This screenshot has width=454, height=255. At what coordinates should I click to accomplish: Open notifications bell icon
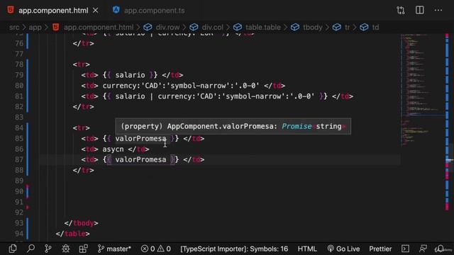click(x=441, y=249)
